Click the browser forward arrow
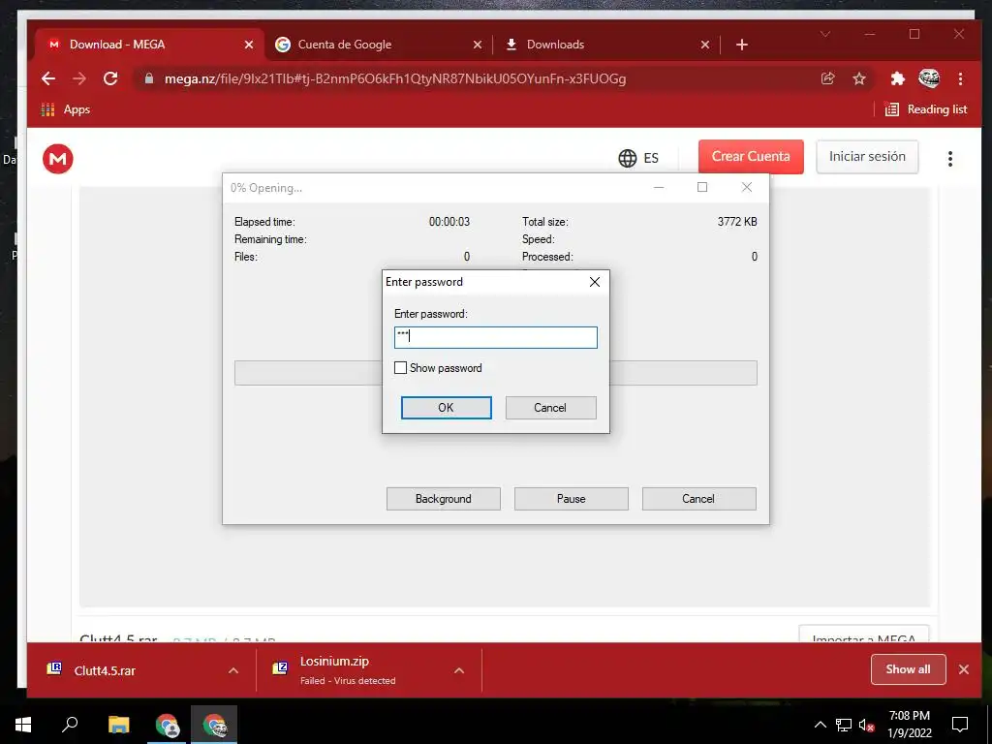Viewport: 992px width, 744px height. pyautogui.click(x=79, y=78)
